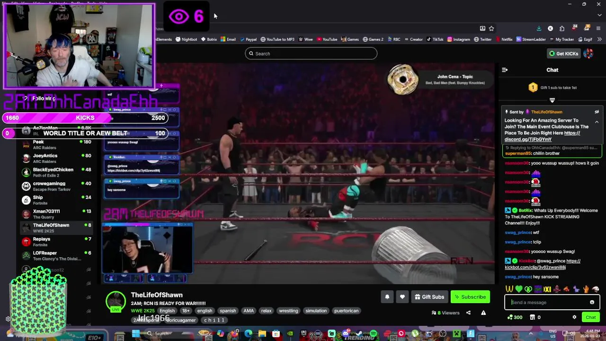The height and width of the screenshot is (341, 606).
Task: Click the Get KICKs button
Action: pyautogui.click(x=563, y=54)
